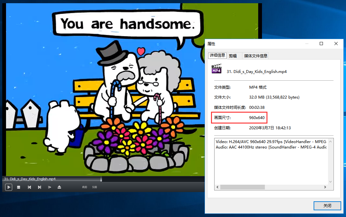
Task: Open the 媒体文件信息 tab
Action: tap(256, 56)
